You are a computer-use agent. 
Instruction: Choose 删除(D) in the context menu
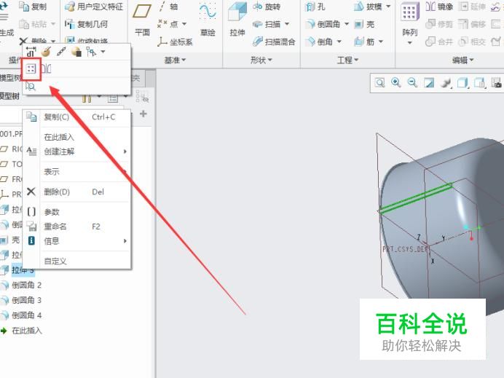pos(77,192)
